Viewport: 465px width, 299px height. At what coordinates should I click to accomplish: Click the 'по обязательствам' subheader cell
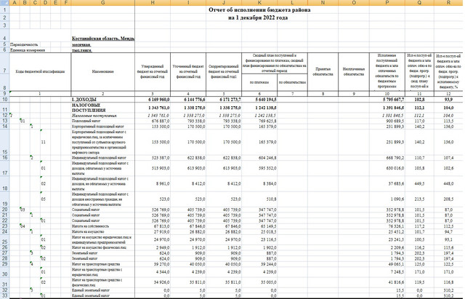point(292,82)
